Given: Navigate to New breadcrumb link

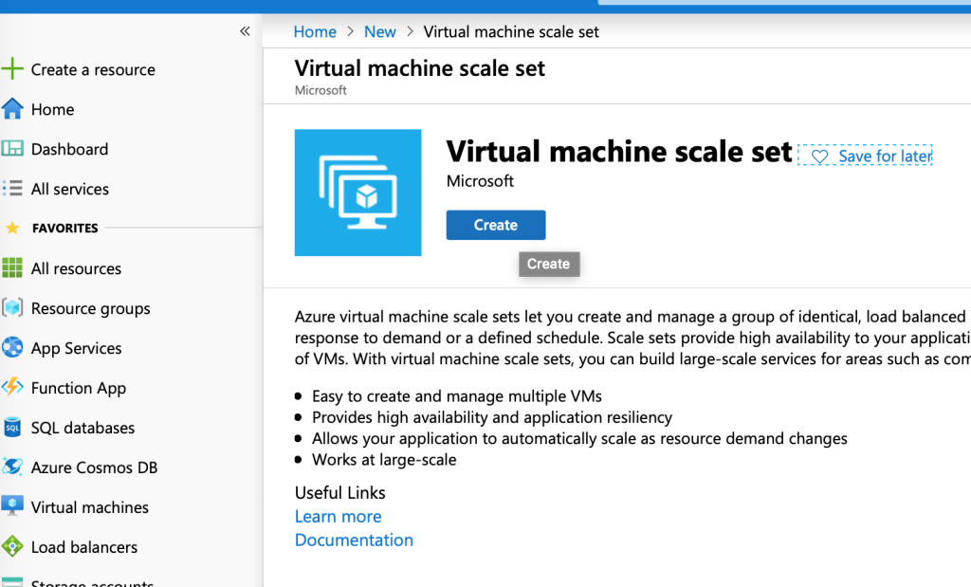Looking at the screenshot, I should pyautogui.click(x=379, y=32).
